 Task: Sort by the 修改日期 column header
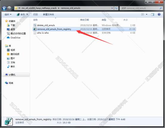pos(85,20)
